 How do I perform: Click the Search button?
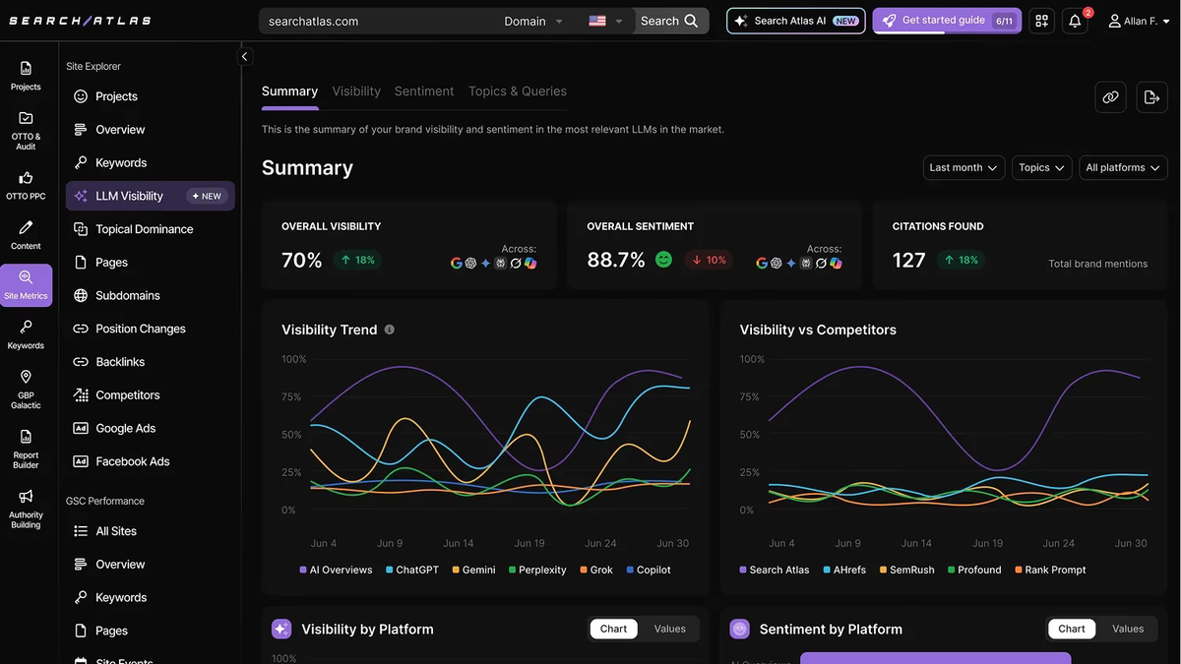pos(669,21)
